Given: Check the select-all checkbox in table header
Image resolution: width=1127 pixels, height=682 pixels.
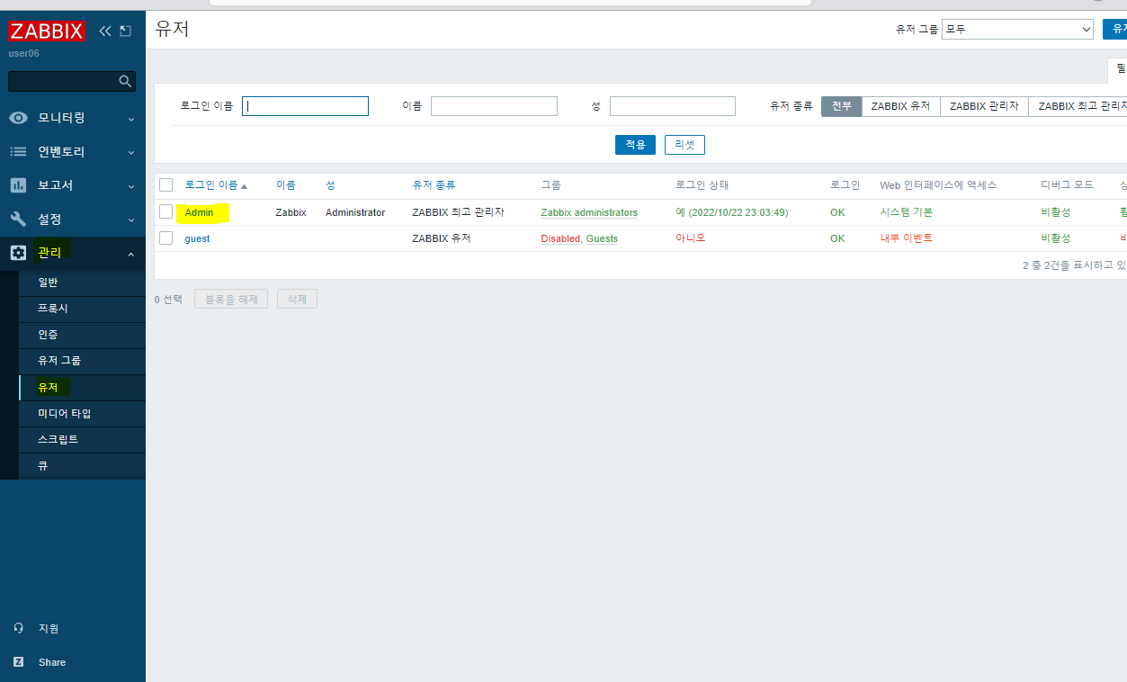Looking at the screenshot, I should point(165,185).
